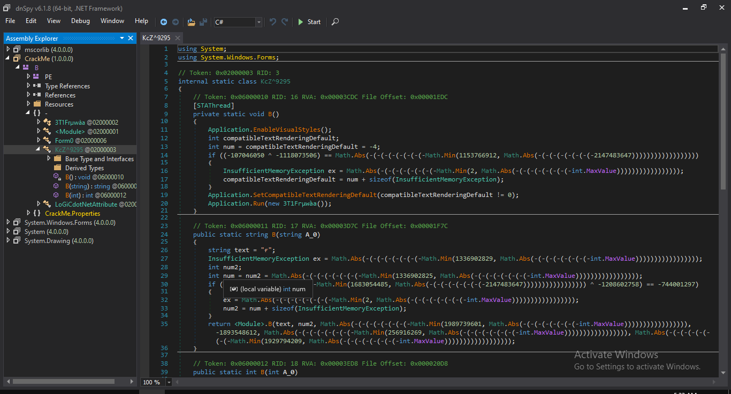
Task: Open the Search magnifier icon
Action: pyautogui.click(x=335, y=22)
